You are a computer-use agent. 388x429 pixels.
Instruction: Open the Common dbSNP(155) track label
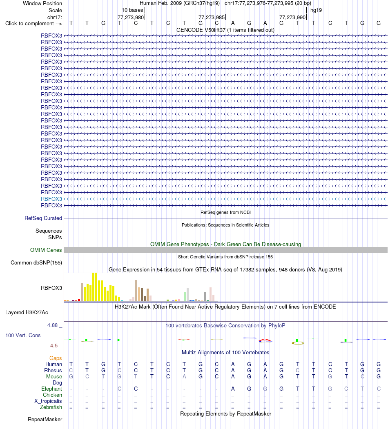coord(36,262)
